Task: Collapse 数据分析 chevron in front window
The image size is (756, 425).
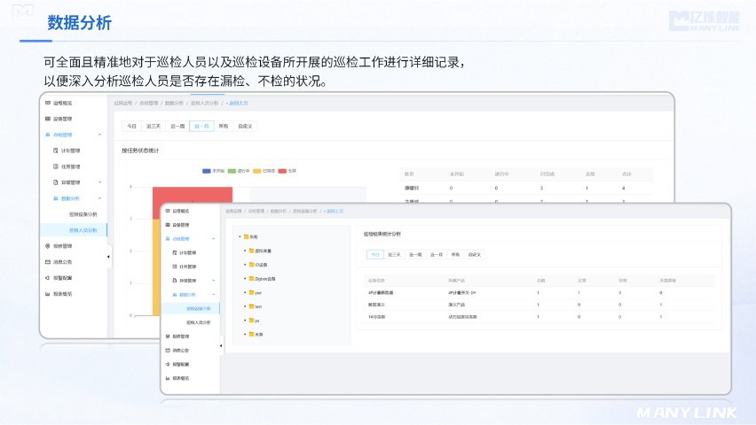Action: [x=213, y=295]
